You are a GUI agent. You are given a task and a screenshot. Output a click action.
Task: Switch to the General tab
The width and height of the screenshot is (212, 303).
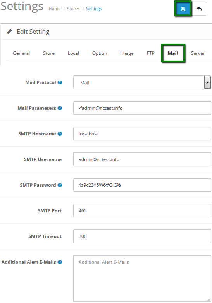coord(21,53)
